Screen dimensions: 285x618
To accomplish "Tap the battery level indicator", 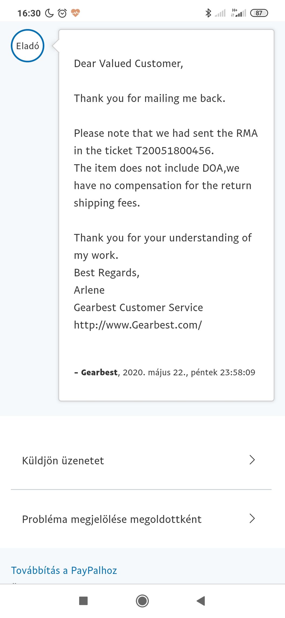I will [x=259, y=13].
